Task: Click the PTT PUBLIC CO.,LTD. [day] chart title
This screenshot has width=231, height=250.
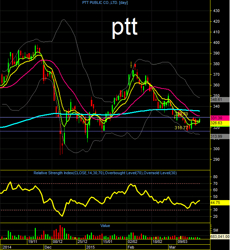Action: [105, 2]
